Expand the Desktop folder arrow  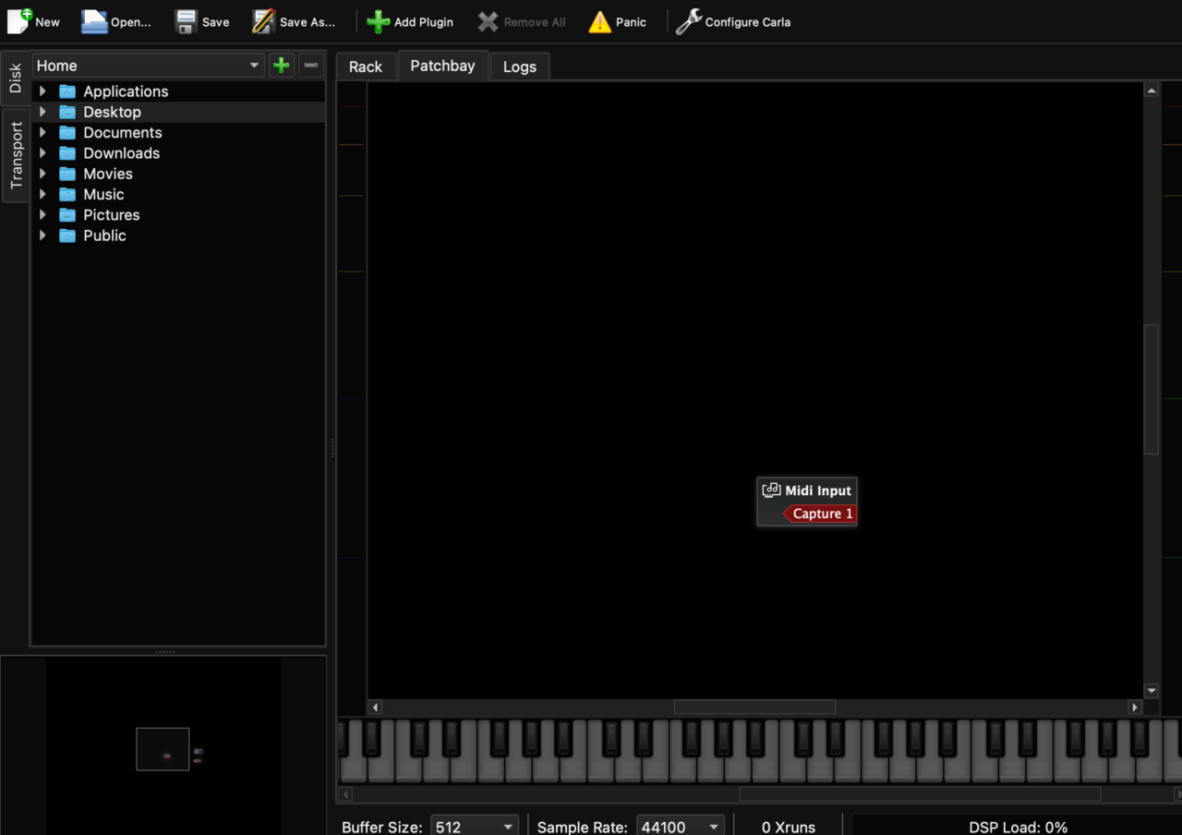(x=42, y=112)
